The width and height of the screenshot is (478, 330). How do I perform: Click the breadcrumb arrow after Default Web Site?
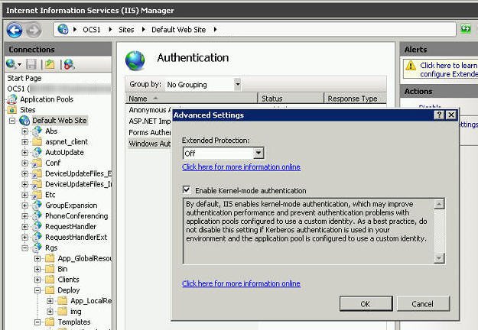coord(215,30)
